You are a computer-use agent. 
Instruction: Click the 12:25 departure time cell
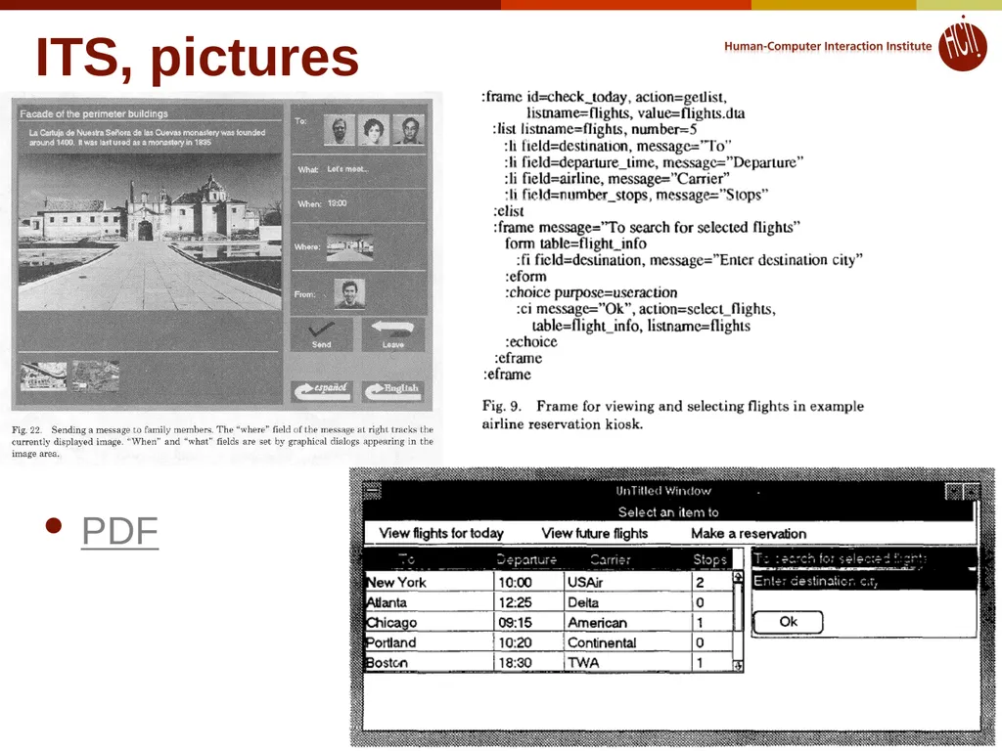click(x=528, y=602)
